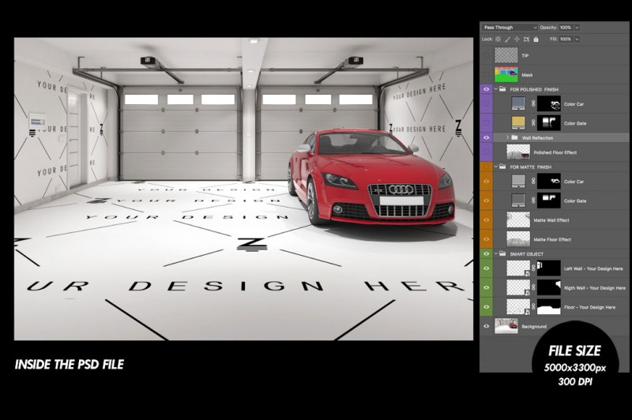Collapse the FOR MATTE FINISH group
Screen dimensions: 632x420
pos(496,167)
